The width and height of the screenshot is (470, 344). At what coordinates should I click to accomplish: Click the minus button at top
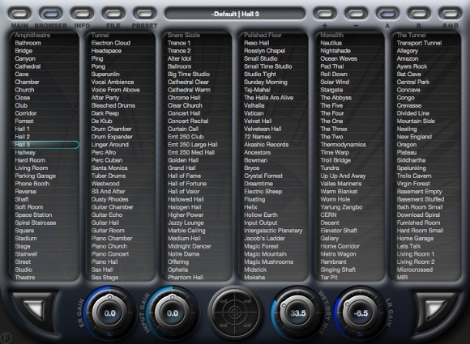pyautogui.click(x=356, y=14)
